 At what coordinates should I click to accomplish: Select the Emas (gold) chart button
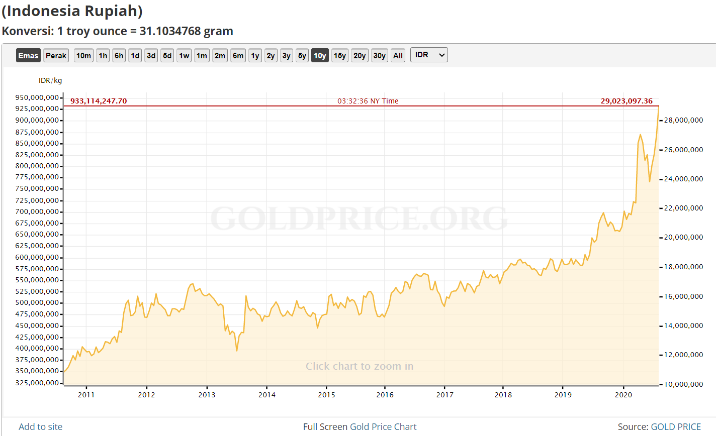tap(28, 56)
